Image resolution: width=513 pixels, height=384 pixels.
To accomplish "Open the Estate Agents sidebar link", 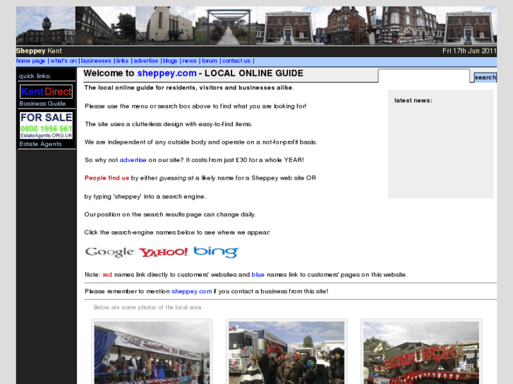I will 40,144.
